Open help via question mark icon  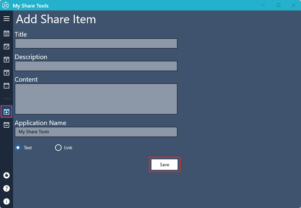click(x=6, y=188)
